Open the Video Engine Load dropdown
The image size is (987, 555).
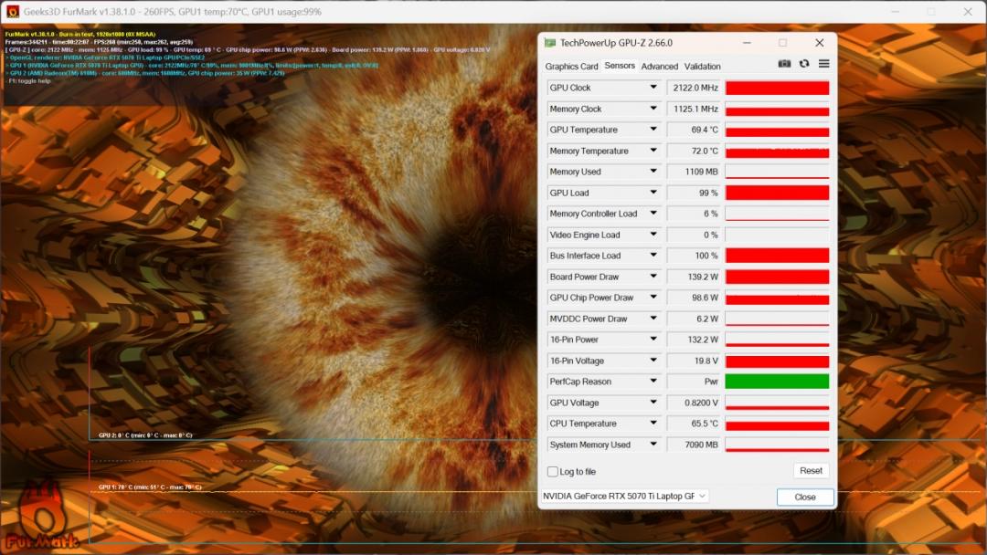click(x=653, y=235)
